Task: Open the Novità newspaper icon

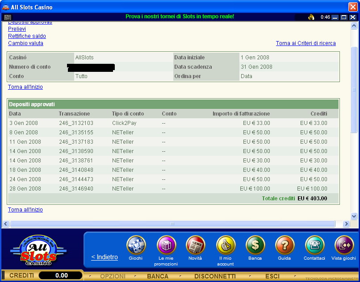Action: pyautogui.click(x=195, y=245)
